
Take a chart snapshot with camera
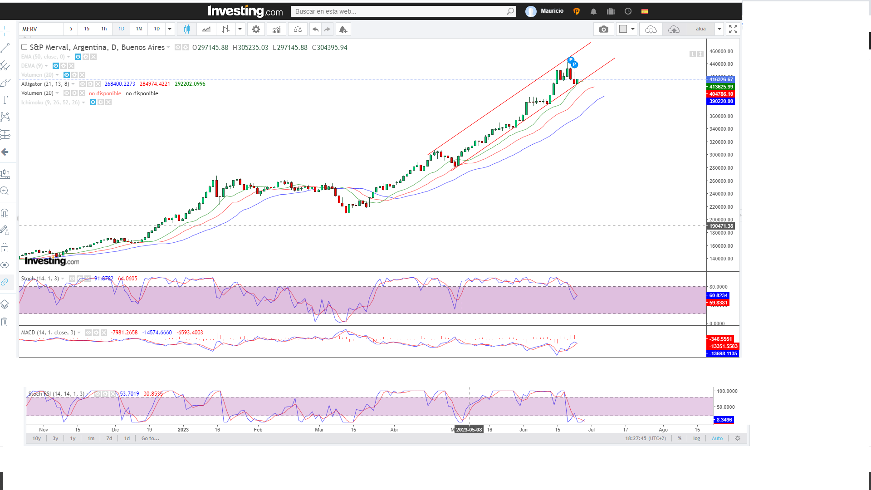pos(603,29)
